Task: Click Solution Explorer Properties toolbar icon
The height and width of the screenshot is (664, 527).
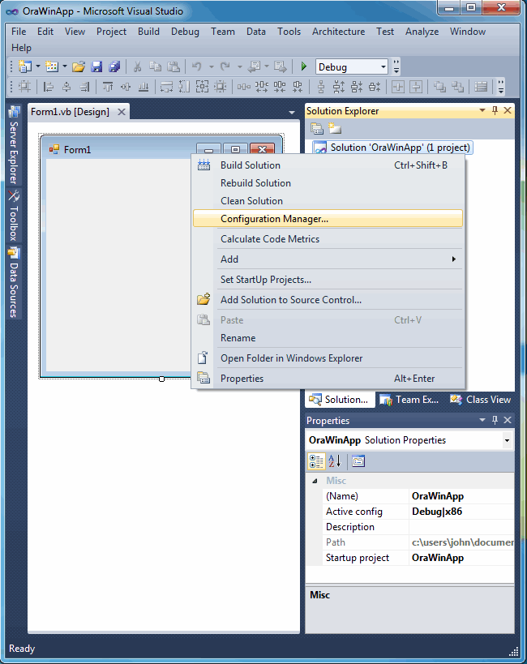Action: point(316,128)
